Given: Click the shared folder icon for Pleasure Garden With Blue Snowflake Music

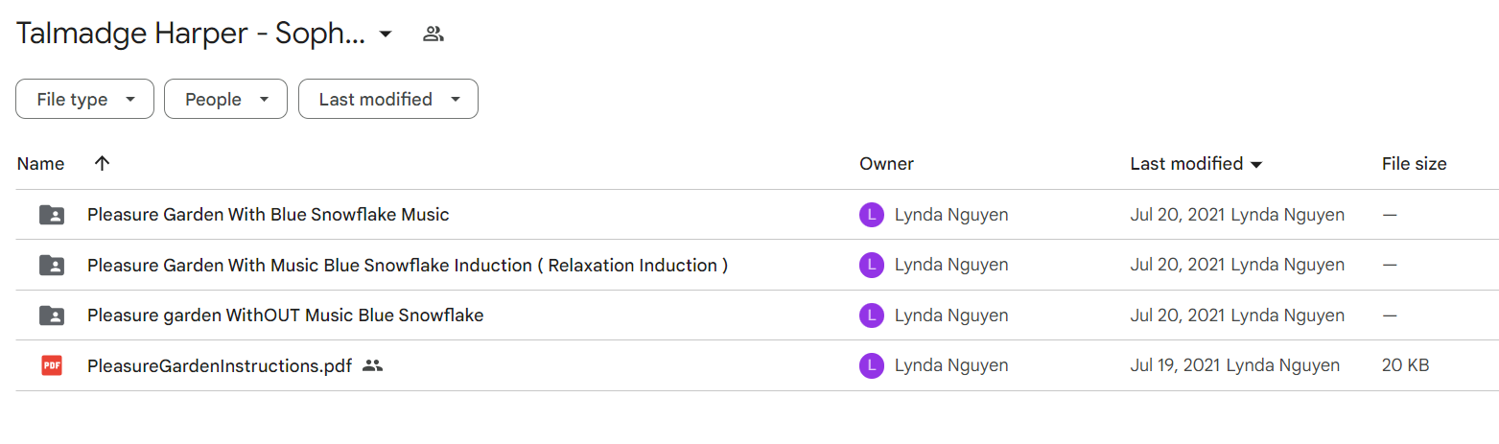Looking at the screenshot, I should click(x=52, y=215).
